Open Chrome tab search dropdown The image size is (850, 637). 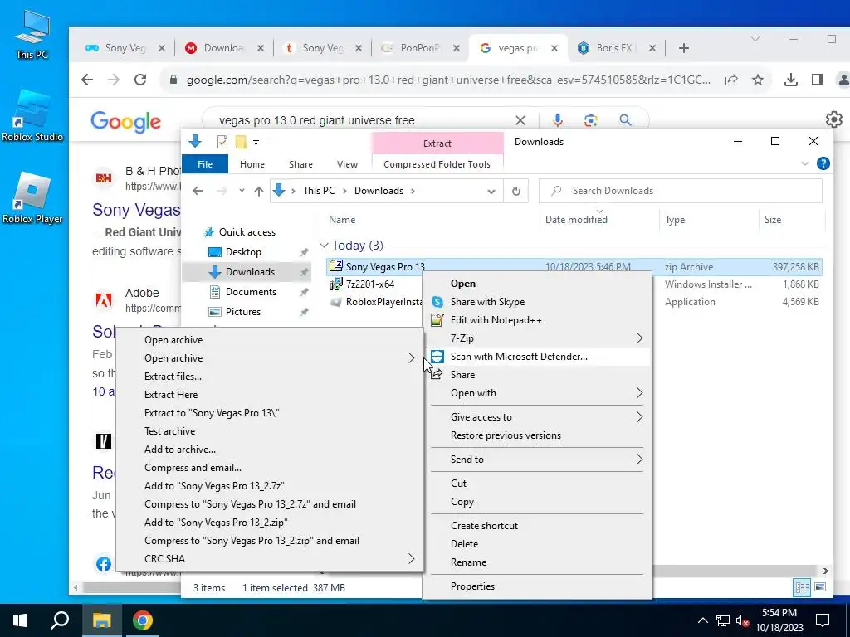coord(755,40)
